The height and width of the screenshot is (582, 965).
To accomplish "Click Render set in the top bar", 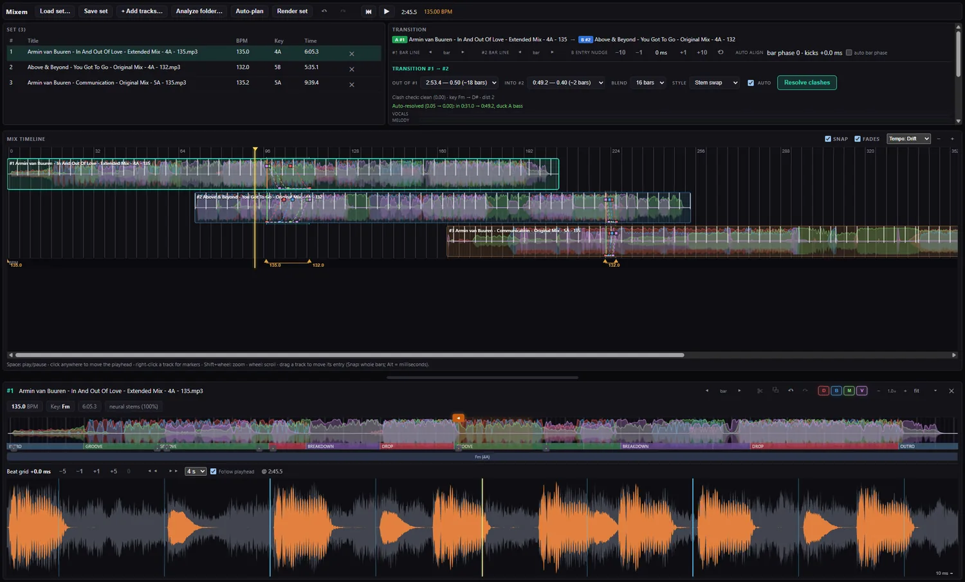I will pos(292,11).
